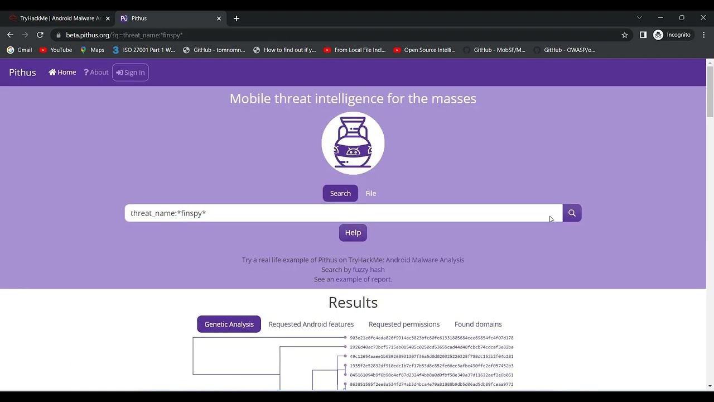
Task: Close the TryHackMe tab
Action: (x=108, y=18)
